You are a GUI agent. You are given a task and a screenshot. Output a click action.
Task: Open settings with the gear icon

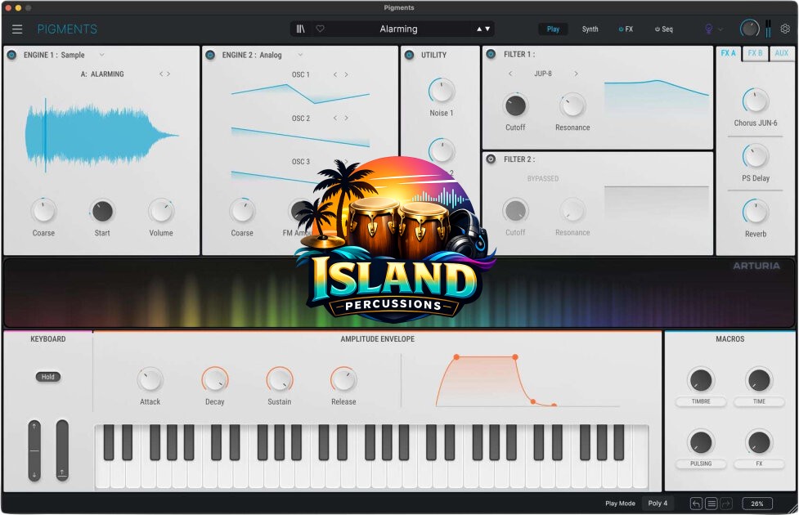click(x=785, y=29)
